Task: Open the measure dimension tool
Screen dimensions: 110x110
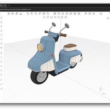Action: click(101, 13)
